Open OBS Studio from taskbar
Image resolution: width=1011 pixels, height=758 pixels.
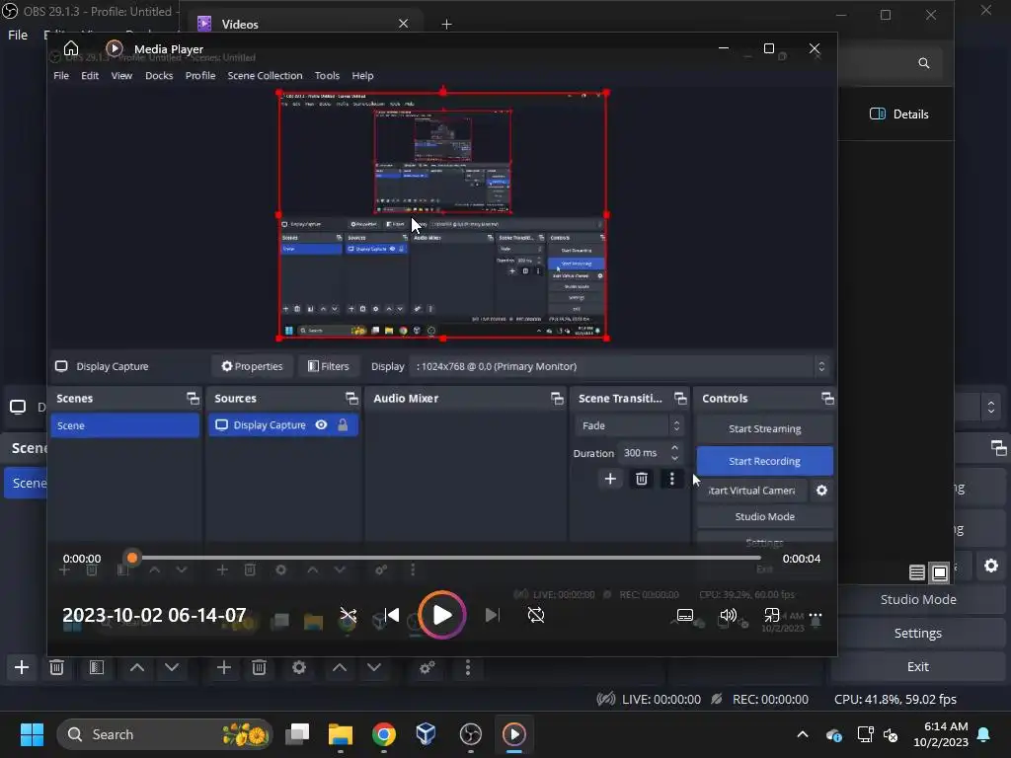471,734
